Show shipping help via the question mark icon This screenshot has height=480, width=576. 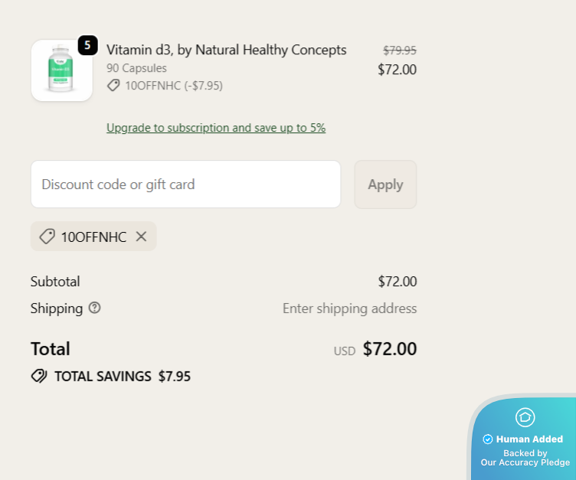[x=94, y=308]
